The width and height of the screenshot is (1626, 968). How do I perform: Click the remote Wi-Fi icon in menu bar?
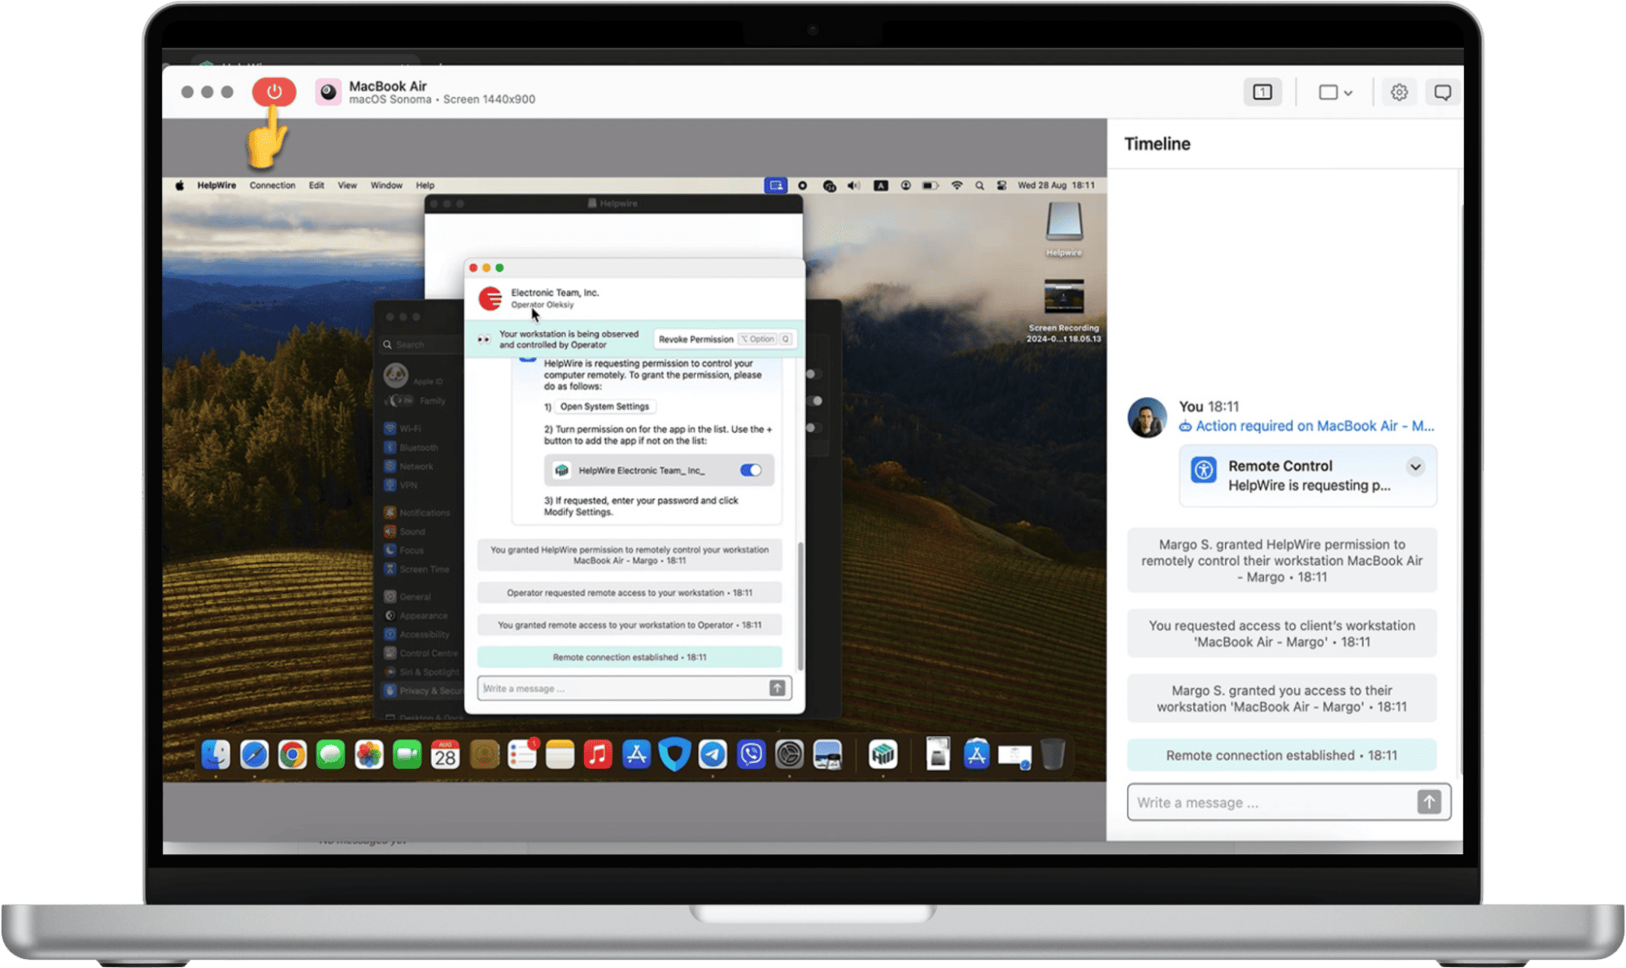click(957, 185)
